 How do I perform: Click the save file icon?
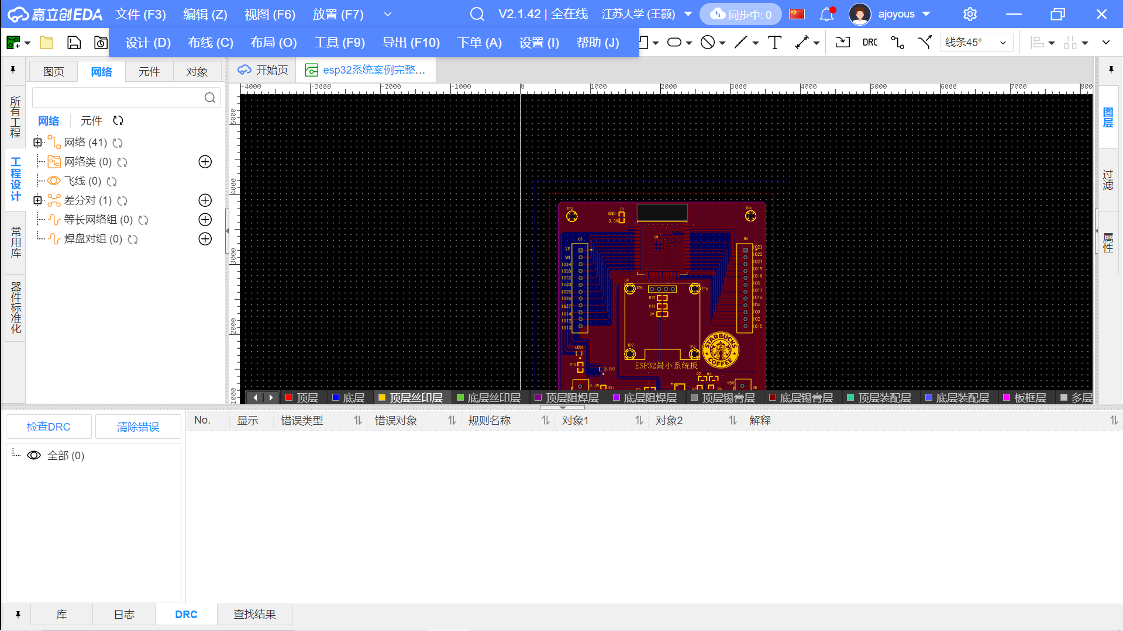click(74, 43)
